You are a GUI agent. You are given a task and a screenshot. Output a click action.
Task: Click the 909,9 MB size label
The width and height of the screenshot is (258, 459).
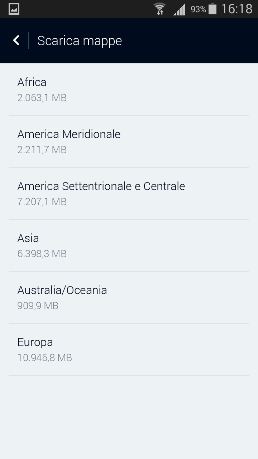point(38,306)
